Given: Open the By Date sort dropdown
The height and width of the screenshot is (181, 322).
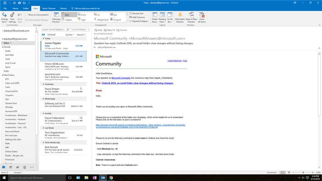Looking at the screenshot, I should [x=70, y=35].
